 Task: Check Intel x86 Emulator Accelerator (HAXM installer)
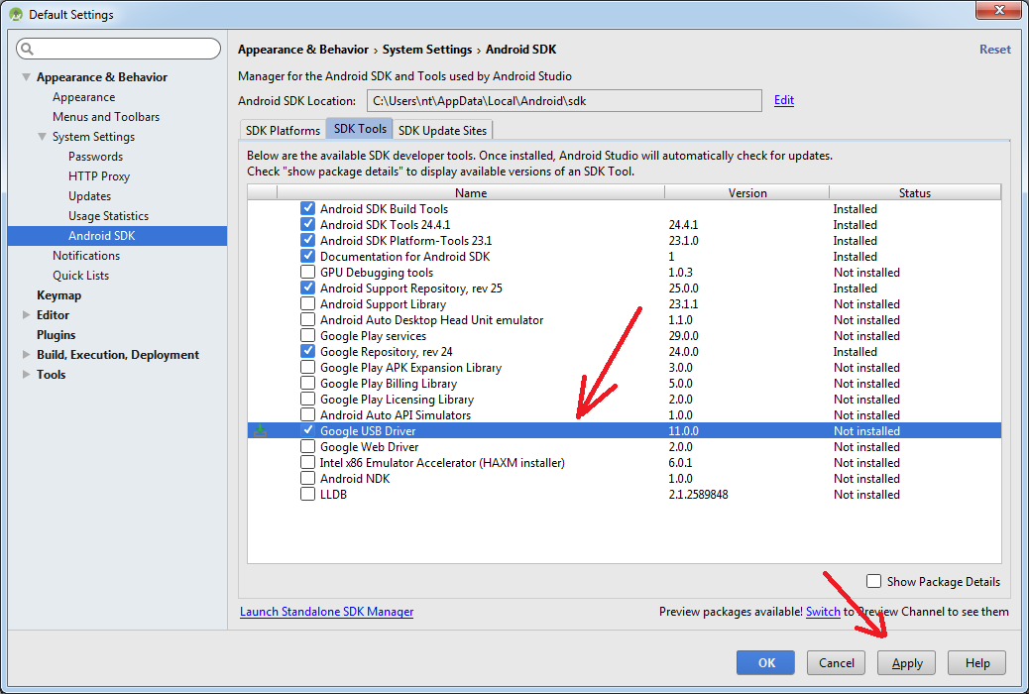pyautogui.click(x=307, y=462)
